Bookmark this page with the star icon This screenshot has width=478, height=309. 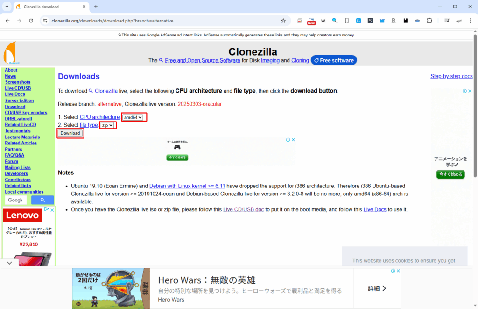click(283, 21)
